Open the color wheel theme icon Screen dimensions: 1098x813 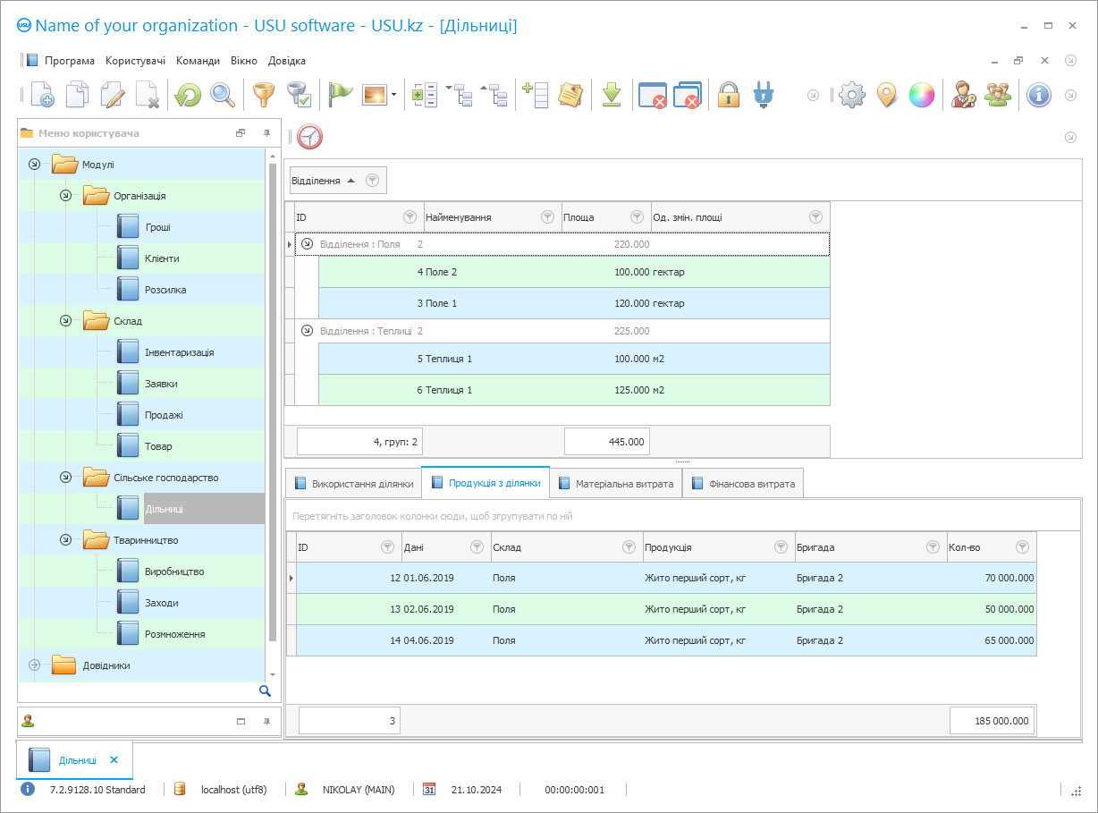coord(922,95)
